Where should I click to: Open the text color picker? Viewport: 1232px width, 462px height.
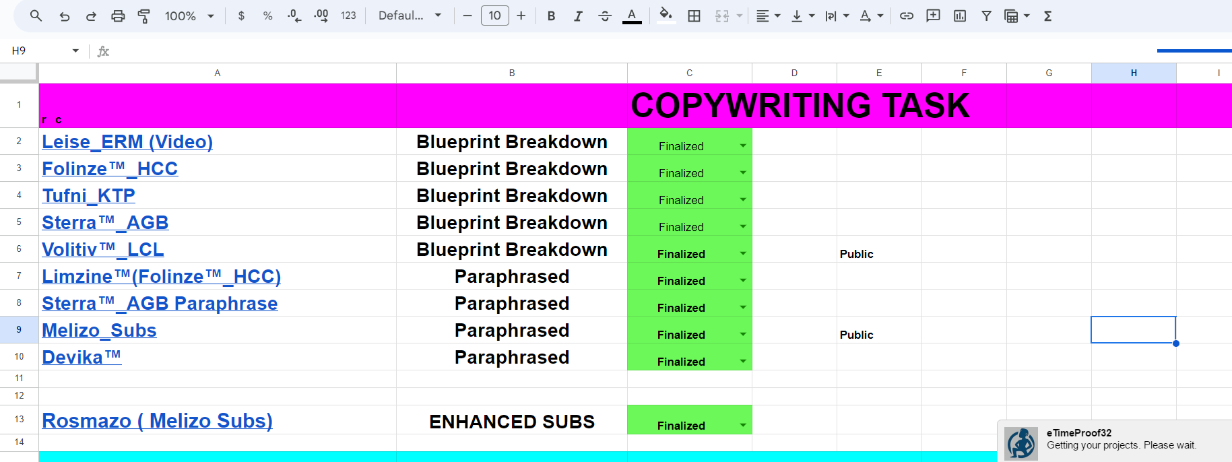click(x=632, y=15)
